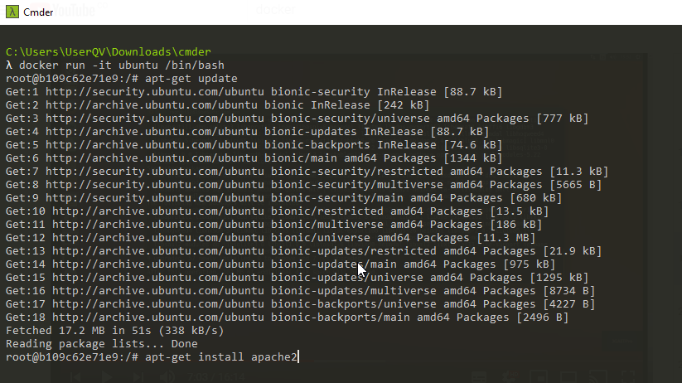This screenshot has height=383, width=682.
Task: Click the Get:2 bionic InRelease line
Action: pyautogui.click(x=217, y=105)
